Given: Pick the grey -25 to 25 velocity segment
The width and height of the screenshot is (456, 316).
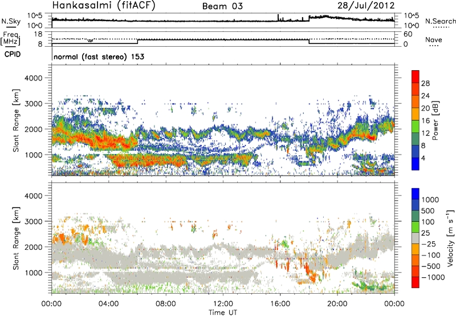Looking at the screenshot, I should [416, 238].
